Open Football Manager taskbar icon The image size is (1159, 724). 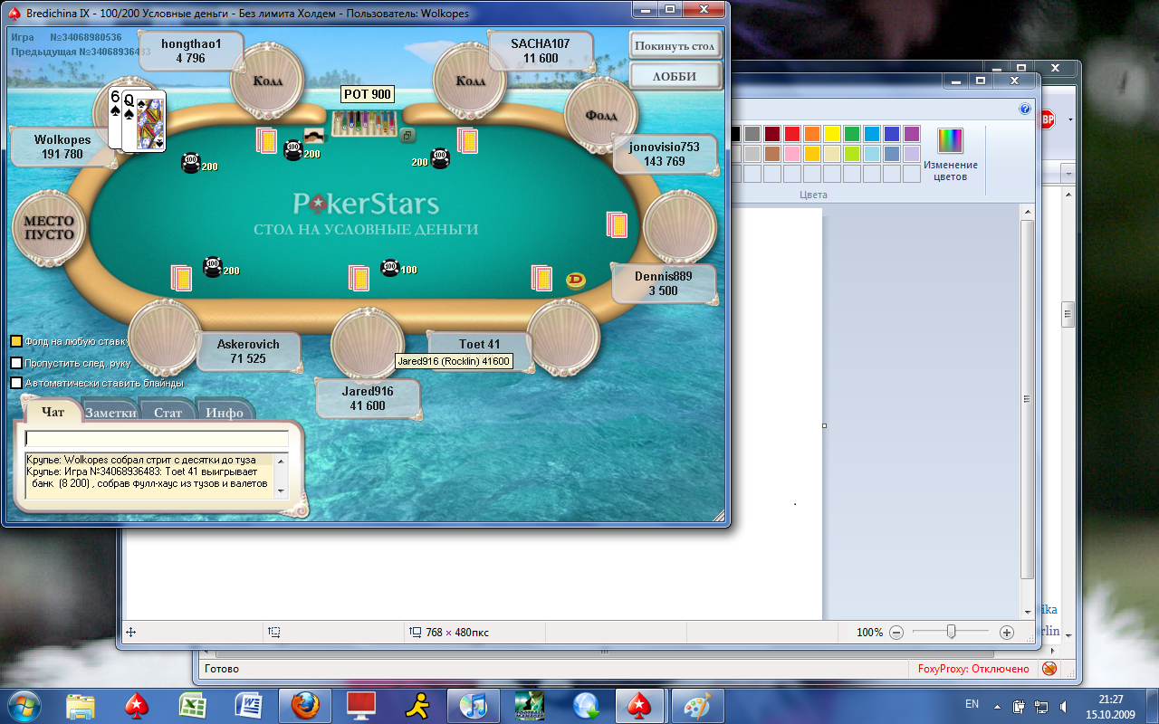pos(530,705)
